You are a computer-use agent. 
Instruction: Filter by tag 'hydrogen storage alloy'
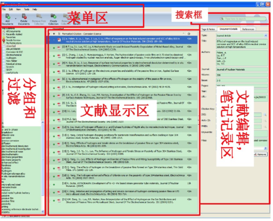[13, 174]
